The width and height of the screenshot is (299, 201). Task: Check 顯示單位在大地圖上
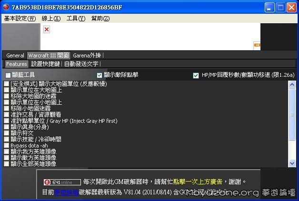(7, 90)
